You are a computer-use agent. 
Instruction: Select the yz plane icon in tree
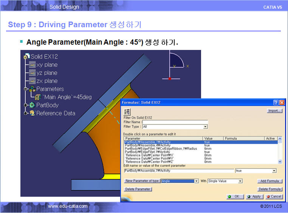(33, 73)
